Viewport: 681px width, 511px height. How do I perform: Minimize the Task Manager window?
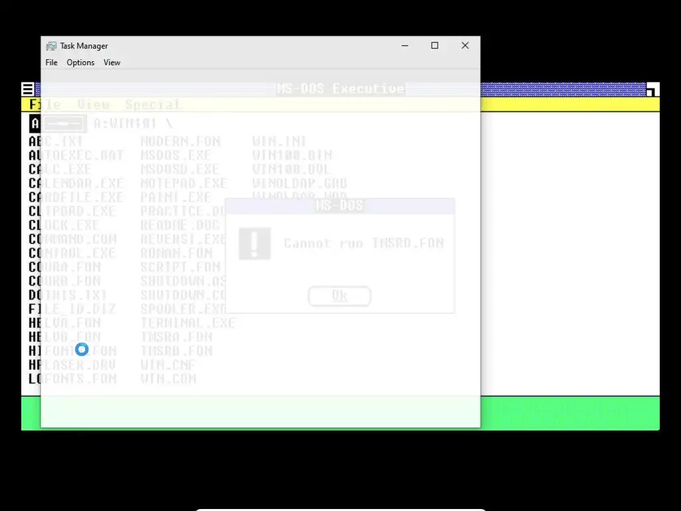(x=405, y=46)
